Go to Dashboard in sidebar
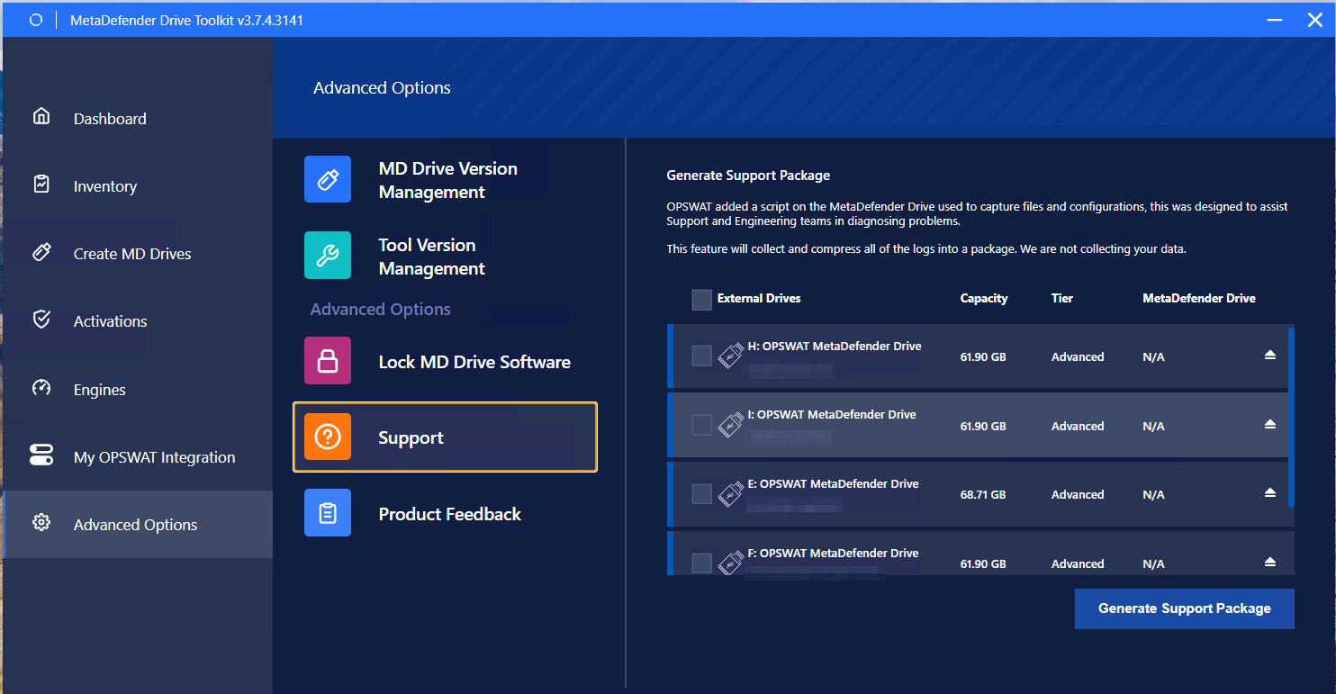The width and height of the screenshot is (1336, 694). [137, 118]
